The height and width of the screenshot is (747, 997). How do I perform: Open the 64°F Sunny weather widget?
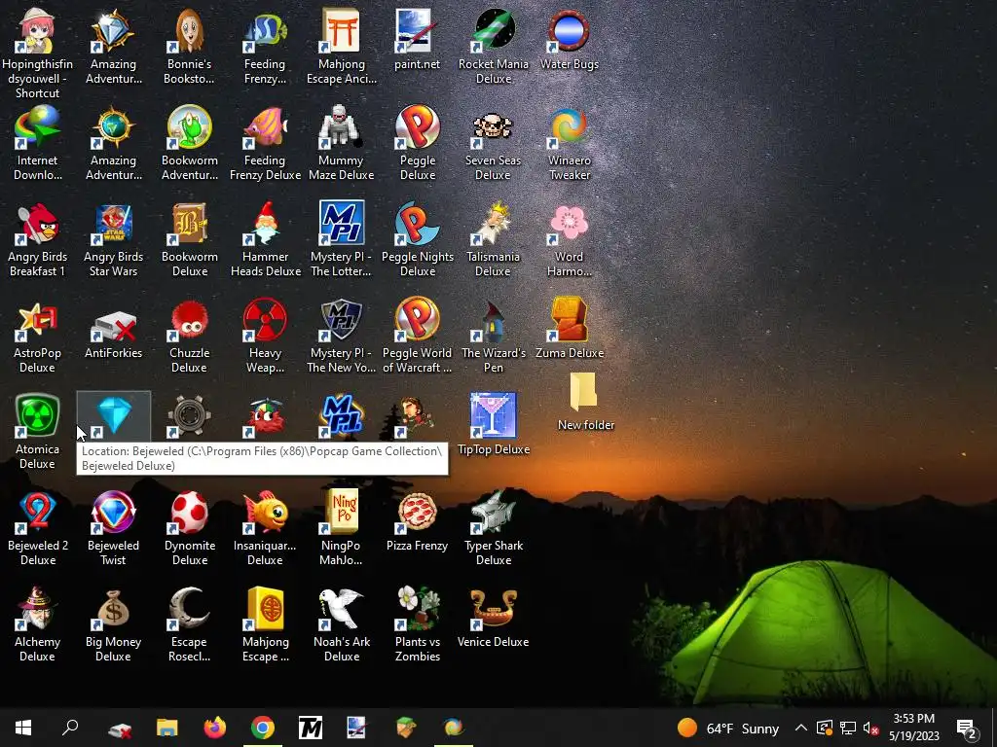click(728, 728)
